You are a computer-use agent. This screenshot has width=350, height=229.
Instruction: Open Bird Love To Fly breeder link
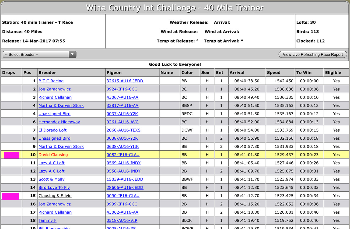(x=54, y=188)
